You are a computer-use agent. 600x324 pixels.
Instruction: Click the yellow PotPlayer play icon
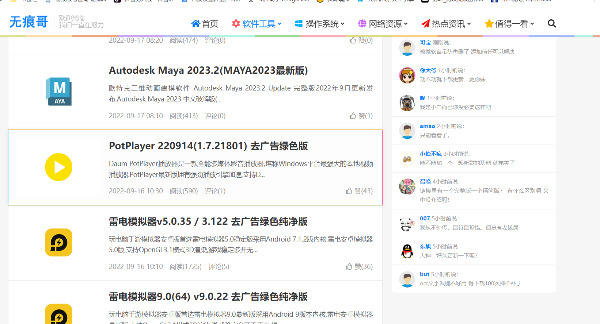coord(58,167)
